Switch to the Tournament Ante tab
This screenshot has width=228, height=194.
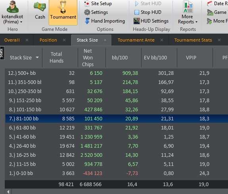pyautogui.click(x=136, y=40)
